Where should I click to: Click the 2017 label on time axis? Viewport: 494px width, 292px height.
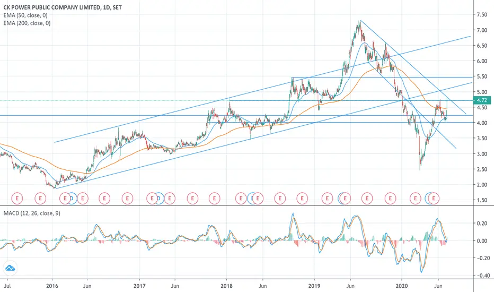click(139, 286)
